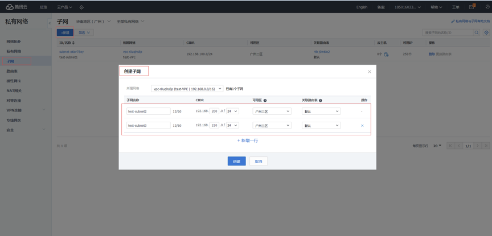Expand the 云产品 menu
This screenshot has width=492, height=236.
point(64,7)
